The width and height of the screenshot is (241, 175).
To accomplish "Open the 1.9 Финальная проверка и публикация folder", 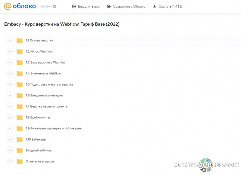I will [x=54, y=128].
